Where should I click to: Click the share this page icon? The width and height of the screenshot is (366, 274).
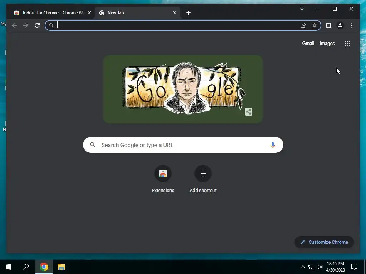coord(303,25)
